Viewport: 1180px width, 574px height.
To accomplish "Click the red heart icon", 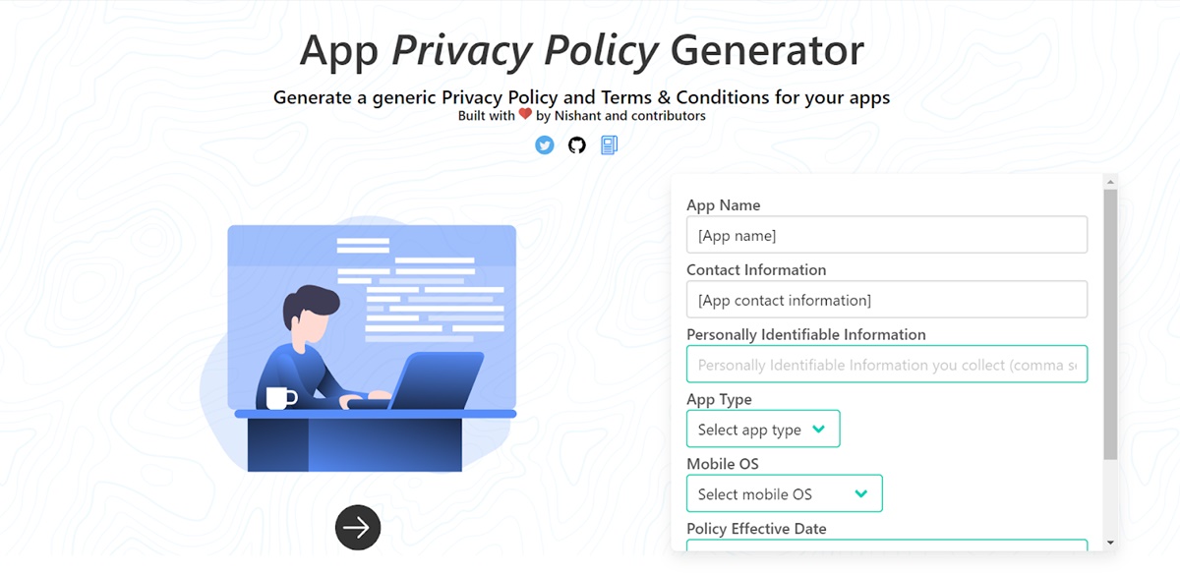I will (x=525, y=114).
